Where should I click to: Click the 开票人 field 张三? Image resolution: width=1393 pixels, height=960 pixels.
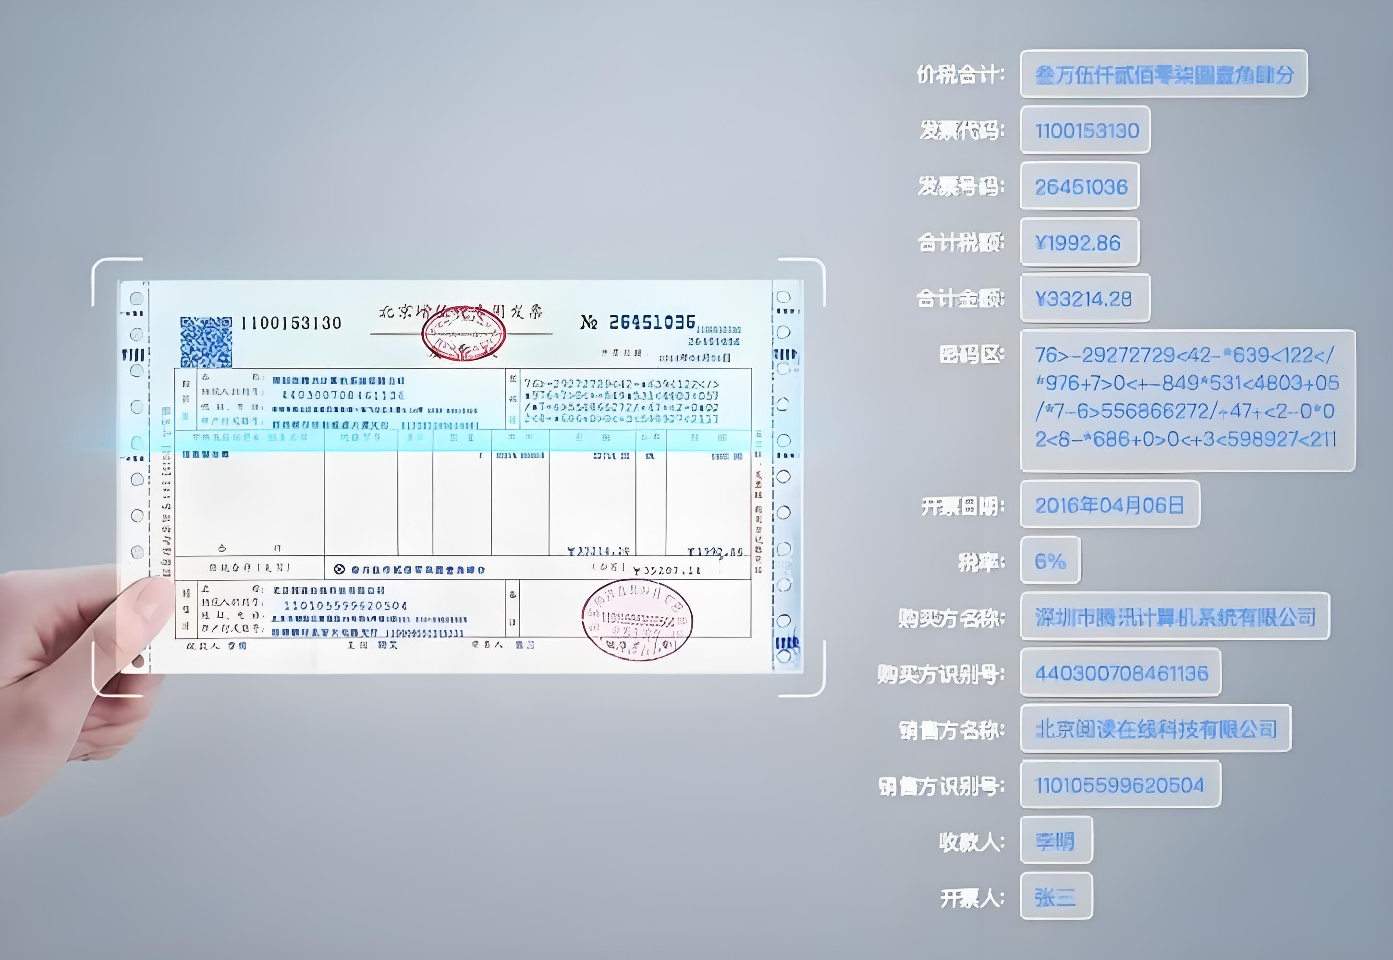[1056, 896]
